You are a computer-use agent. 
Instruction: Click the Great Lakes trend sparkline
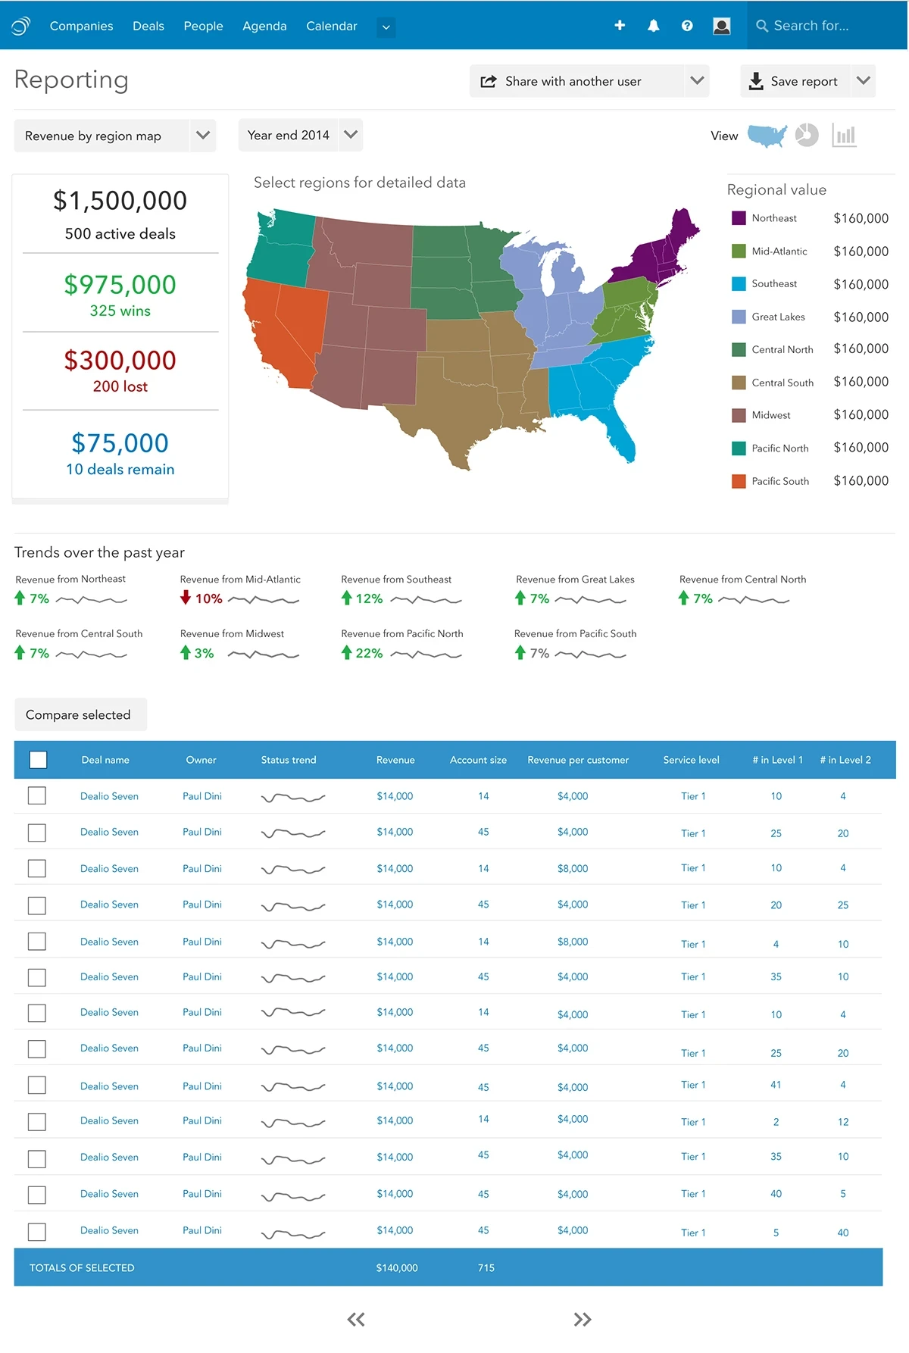coord(590,599)
